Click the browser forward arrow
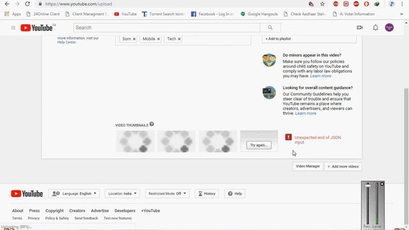The width and height of the screenshot is (409, 230). coord(17,4)
